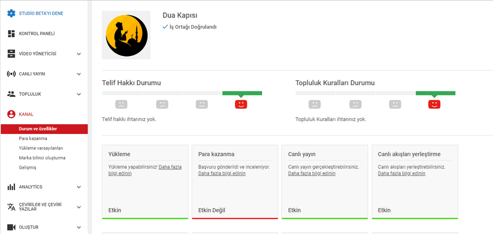Click the Topluluk Kuralları ihtarınız yok text
The image size is (493, 234).
331,119
